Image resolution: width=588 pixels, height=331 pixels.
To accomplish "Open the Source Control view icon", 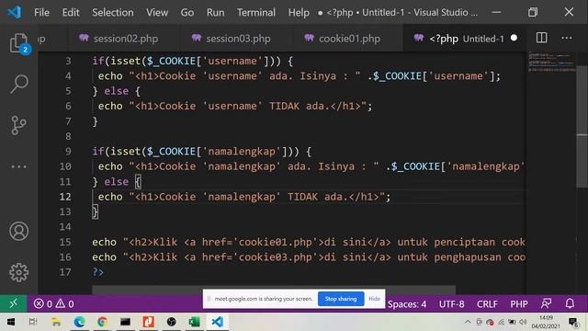I will [18, 125].
